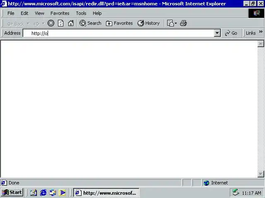The image size is (265, 198).
Task: Click the Links toolbar label
Action: tap(251, 33)
